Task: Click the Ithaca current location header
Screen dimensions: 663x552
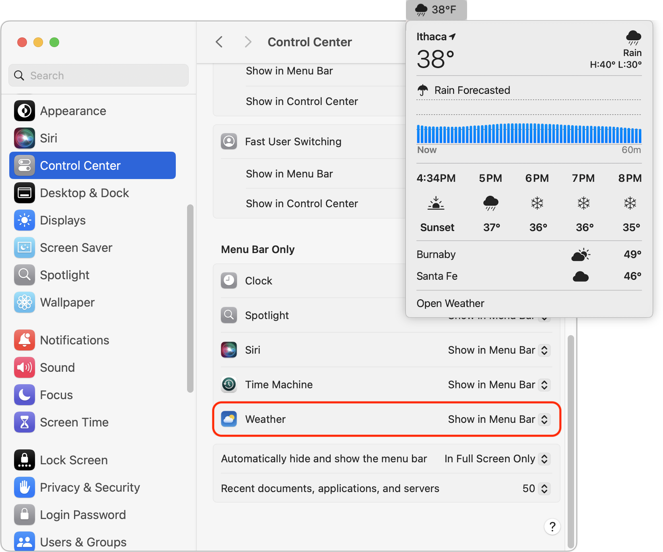Action: [436, 37]
